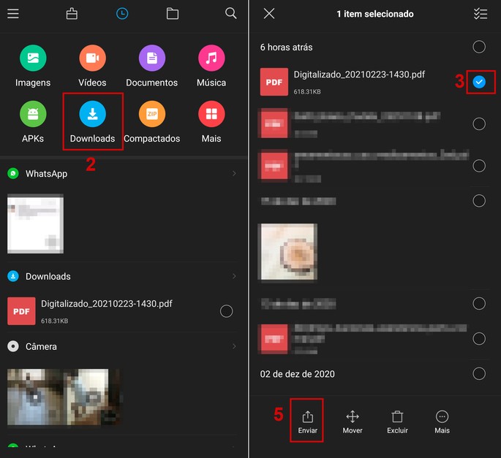Select the blurred date group below the photo
The width and height of the screenshot is (501, 458).
click(479, 304)
